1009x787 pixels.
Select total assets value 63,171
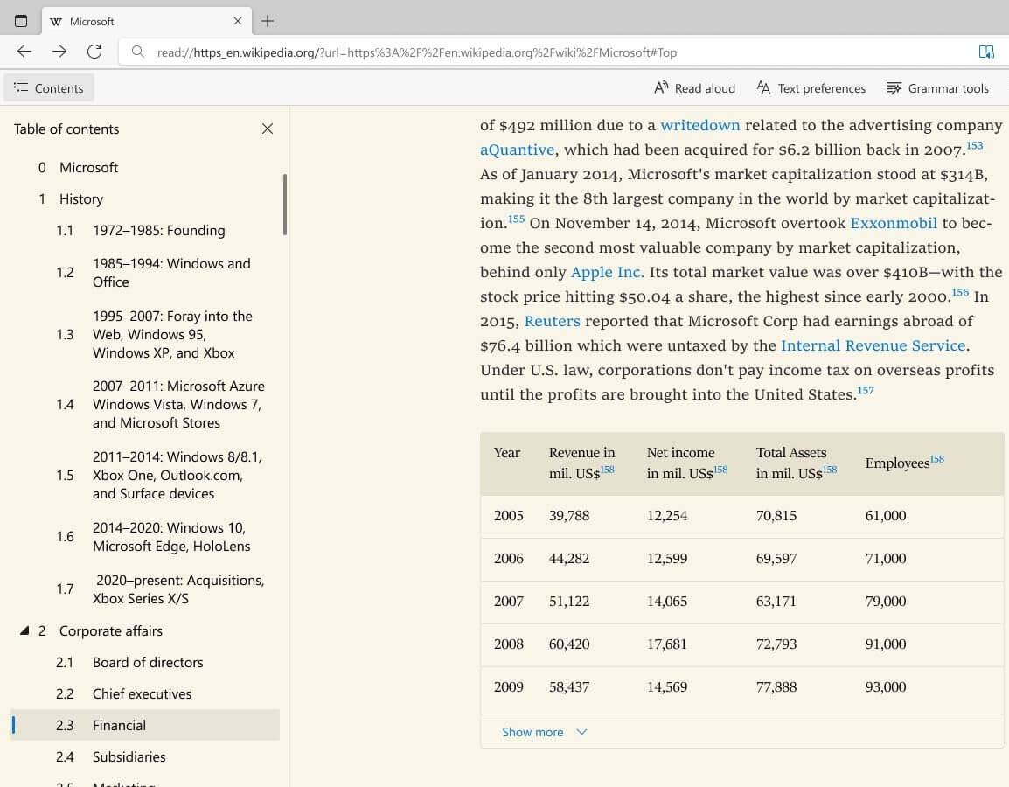776,601
